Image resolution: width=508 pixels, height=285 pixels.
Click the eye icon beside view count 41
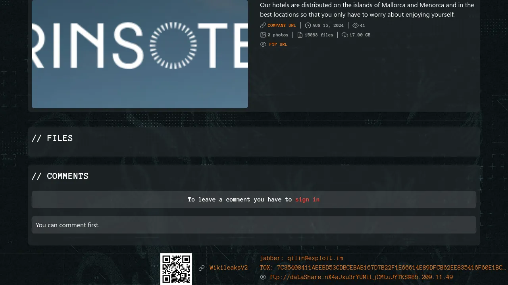[356, 25]
